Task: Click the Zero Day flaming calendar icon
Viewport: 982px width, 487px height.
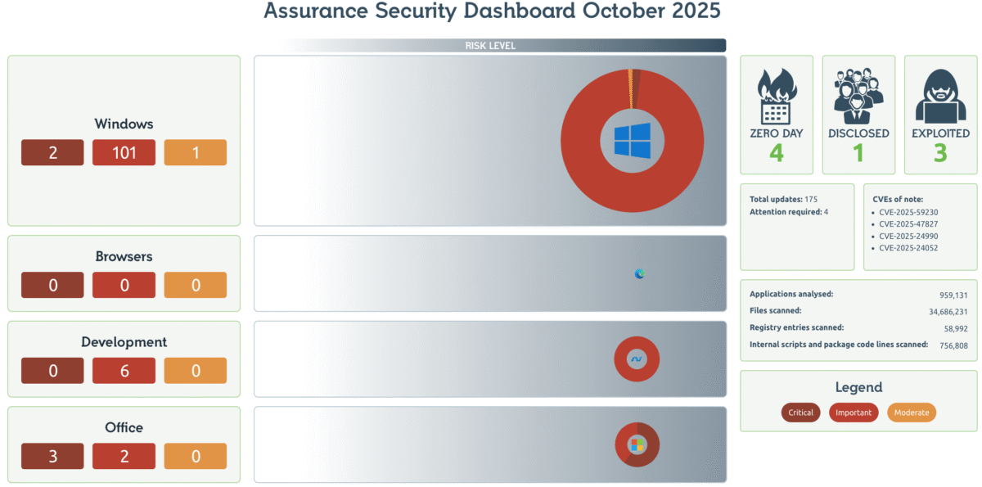Action: tap(776, 95)
